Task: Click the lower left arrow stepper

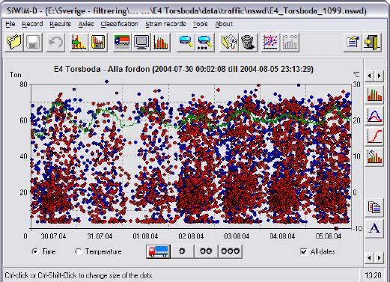Action: click(x=370, y=257)
